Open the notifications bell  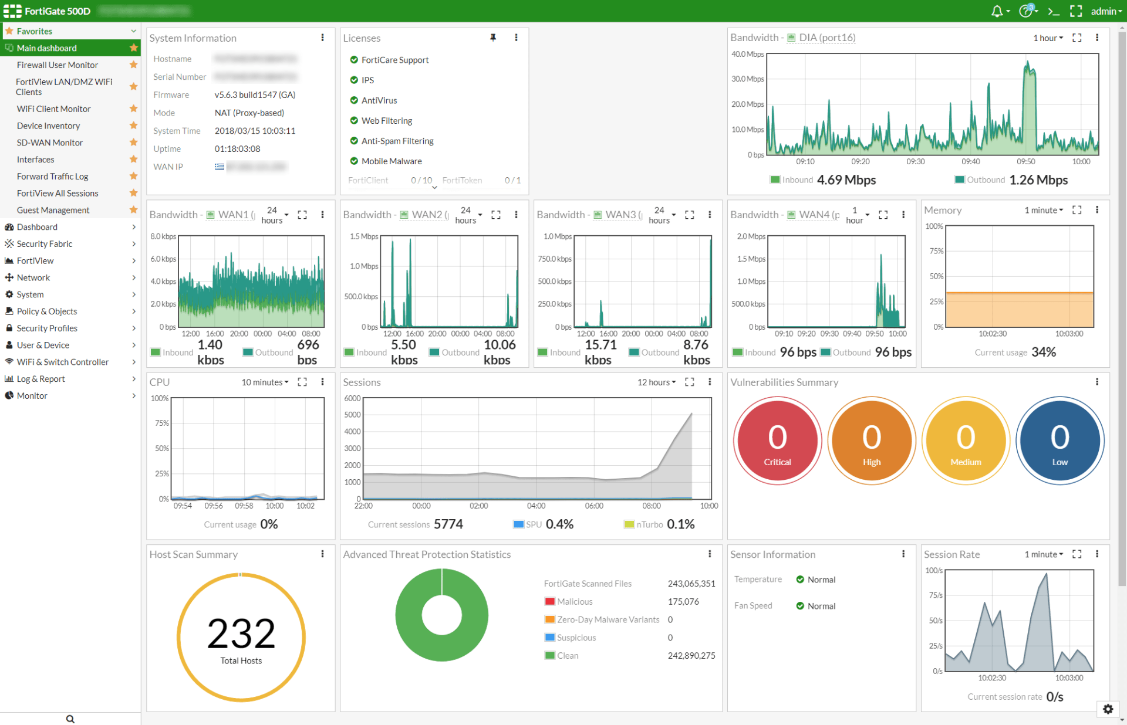tap(1000, 11)
